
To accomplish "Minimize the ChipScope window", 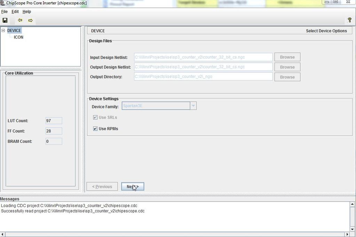I will (x=327, y=2).
